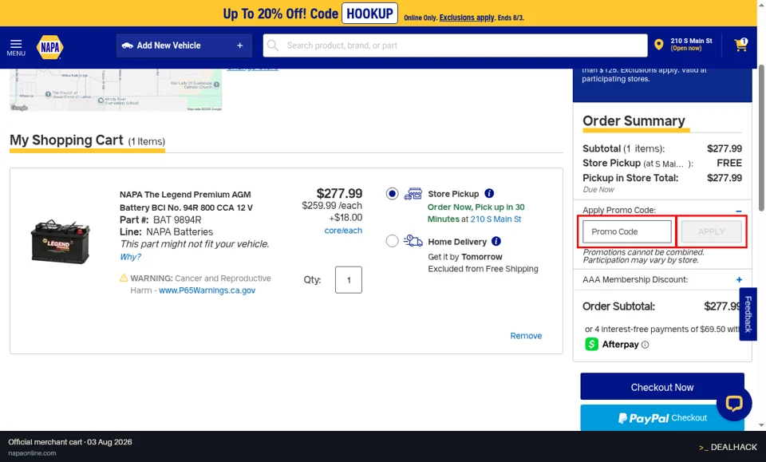
Task: Open the Feedback side tab
Action: click(748, 314)
